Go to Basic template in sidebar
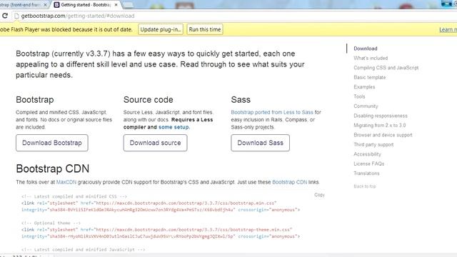The width and height of the screenshot is (457, 257). 370,77
